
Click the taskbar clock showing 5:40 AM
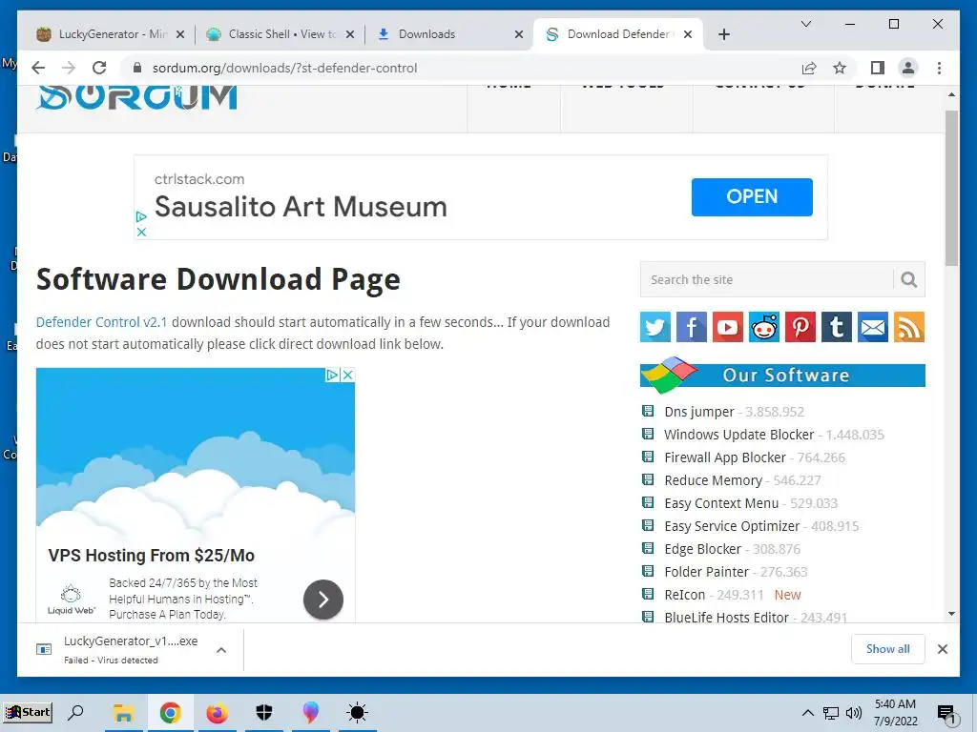point(895,713)
